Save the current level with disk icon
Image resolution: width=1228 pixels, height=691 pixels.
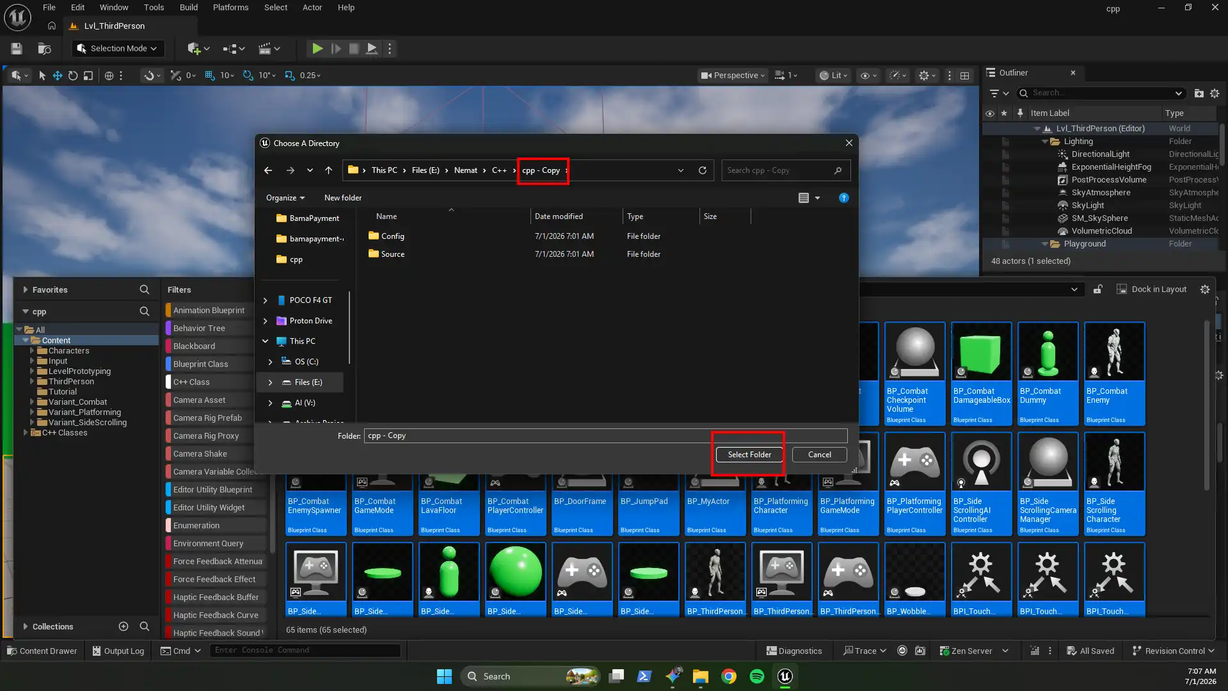tap(17, 49)
